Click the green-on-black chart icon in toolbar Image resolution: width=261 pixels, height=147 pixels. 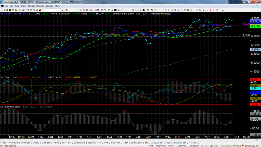pyautogui.click(x=115, y=10)
